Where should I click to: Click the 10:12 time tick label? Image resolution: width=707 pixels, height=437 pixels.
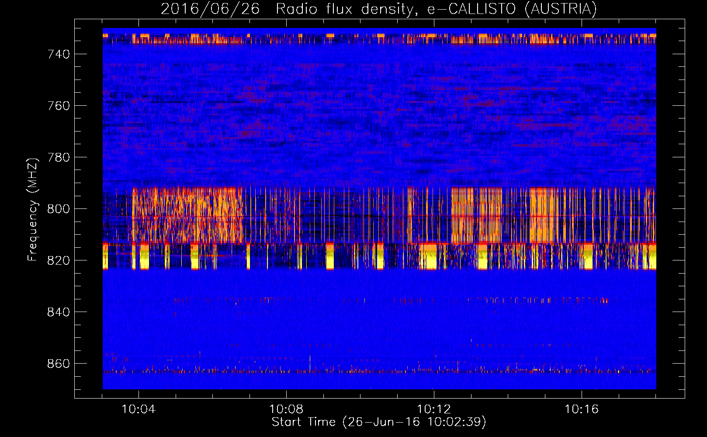tap(434, 409)
